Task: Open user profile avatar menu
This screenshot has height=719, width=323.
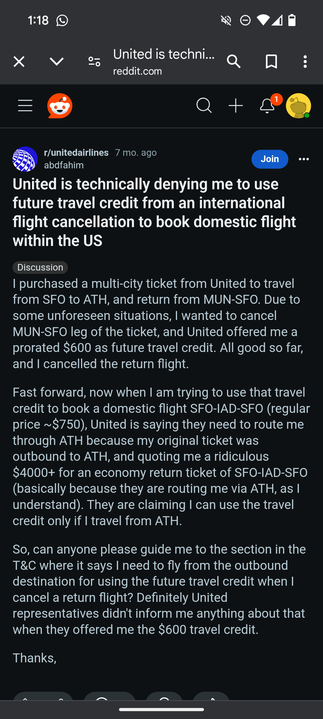Action: click(298, 106)
